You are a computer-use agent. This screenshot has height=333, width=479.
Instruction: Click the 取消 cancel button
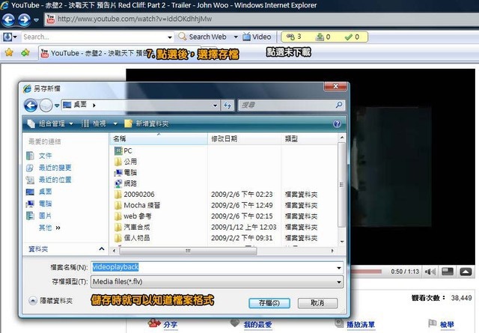317,303
